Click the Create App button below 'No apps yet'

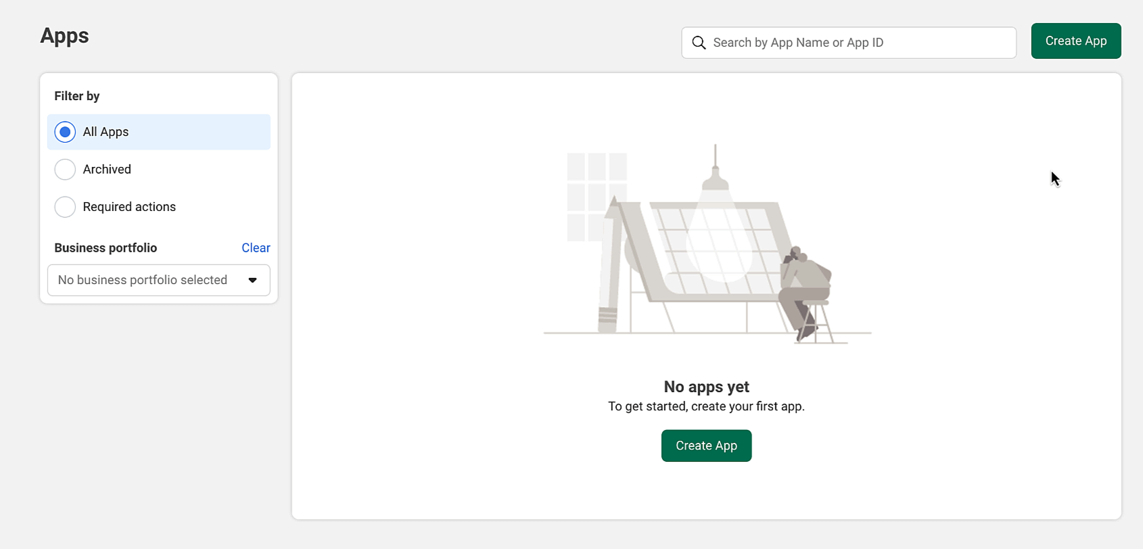pos(706,446)
